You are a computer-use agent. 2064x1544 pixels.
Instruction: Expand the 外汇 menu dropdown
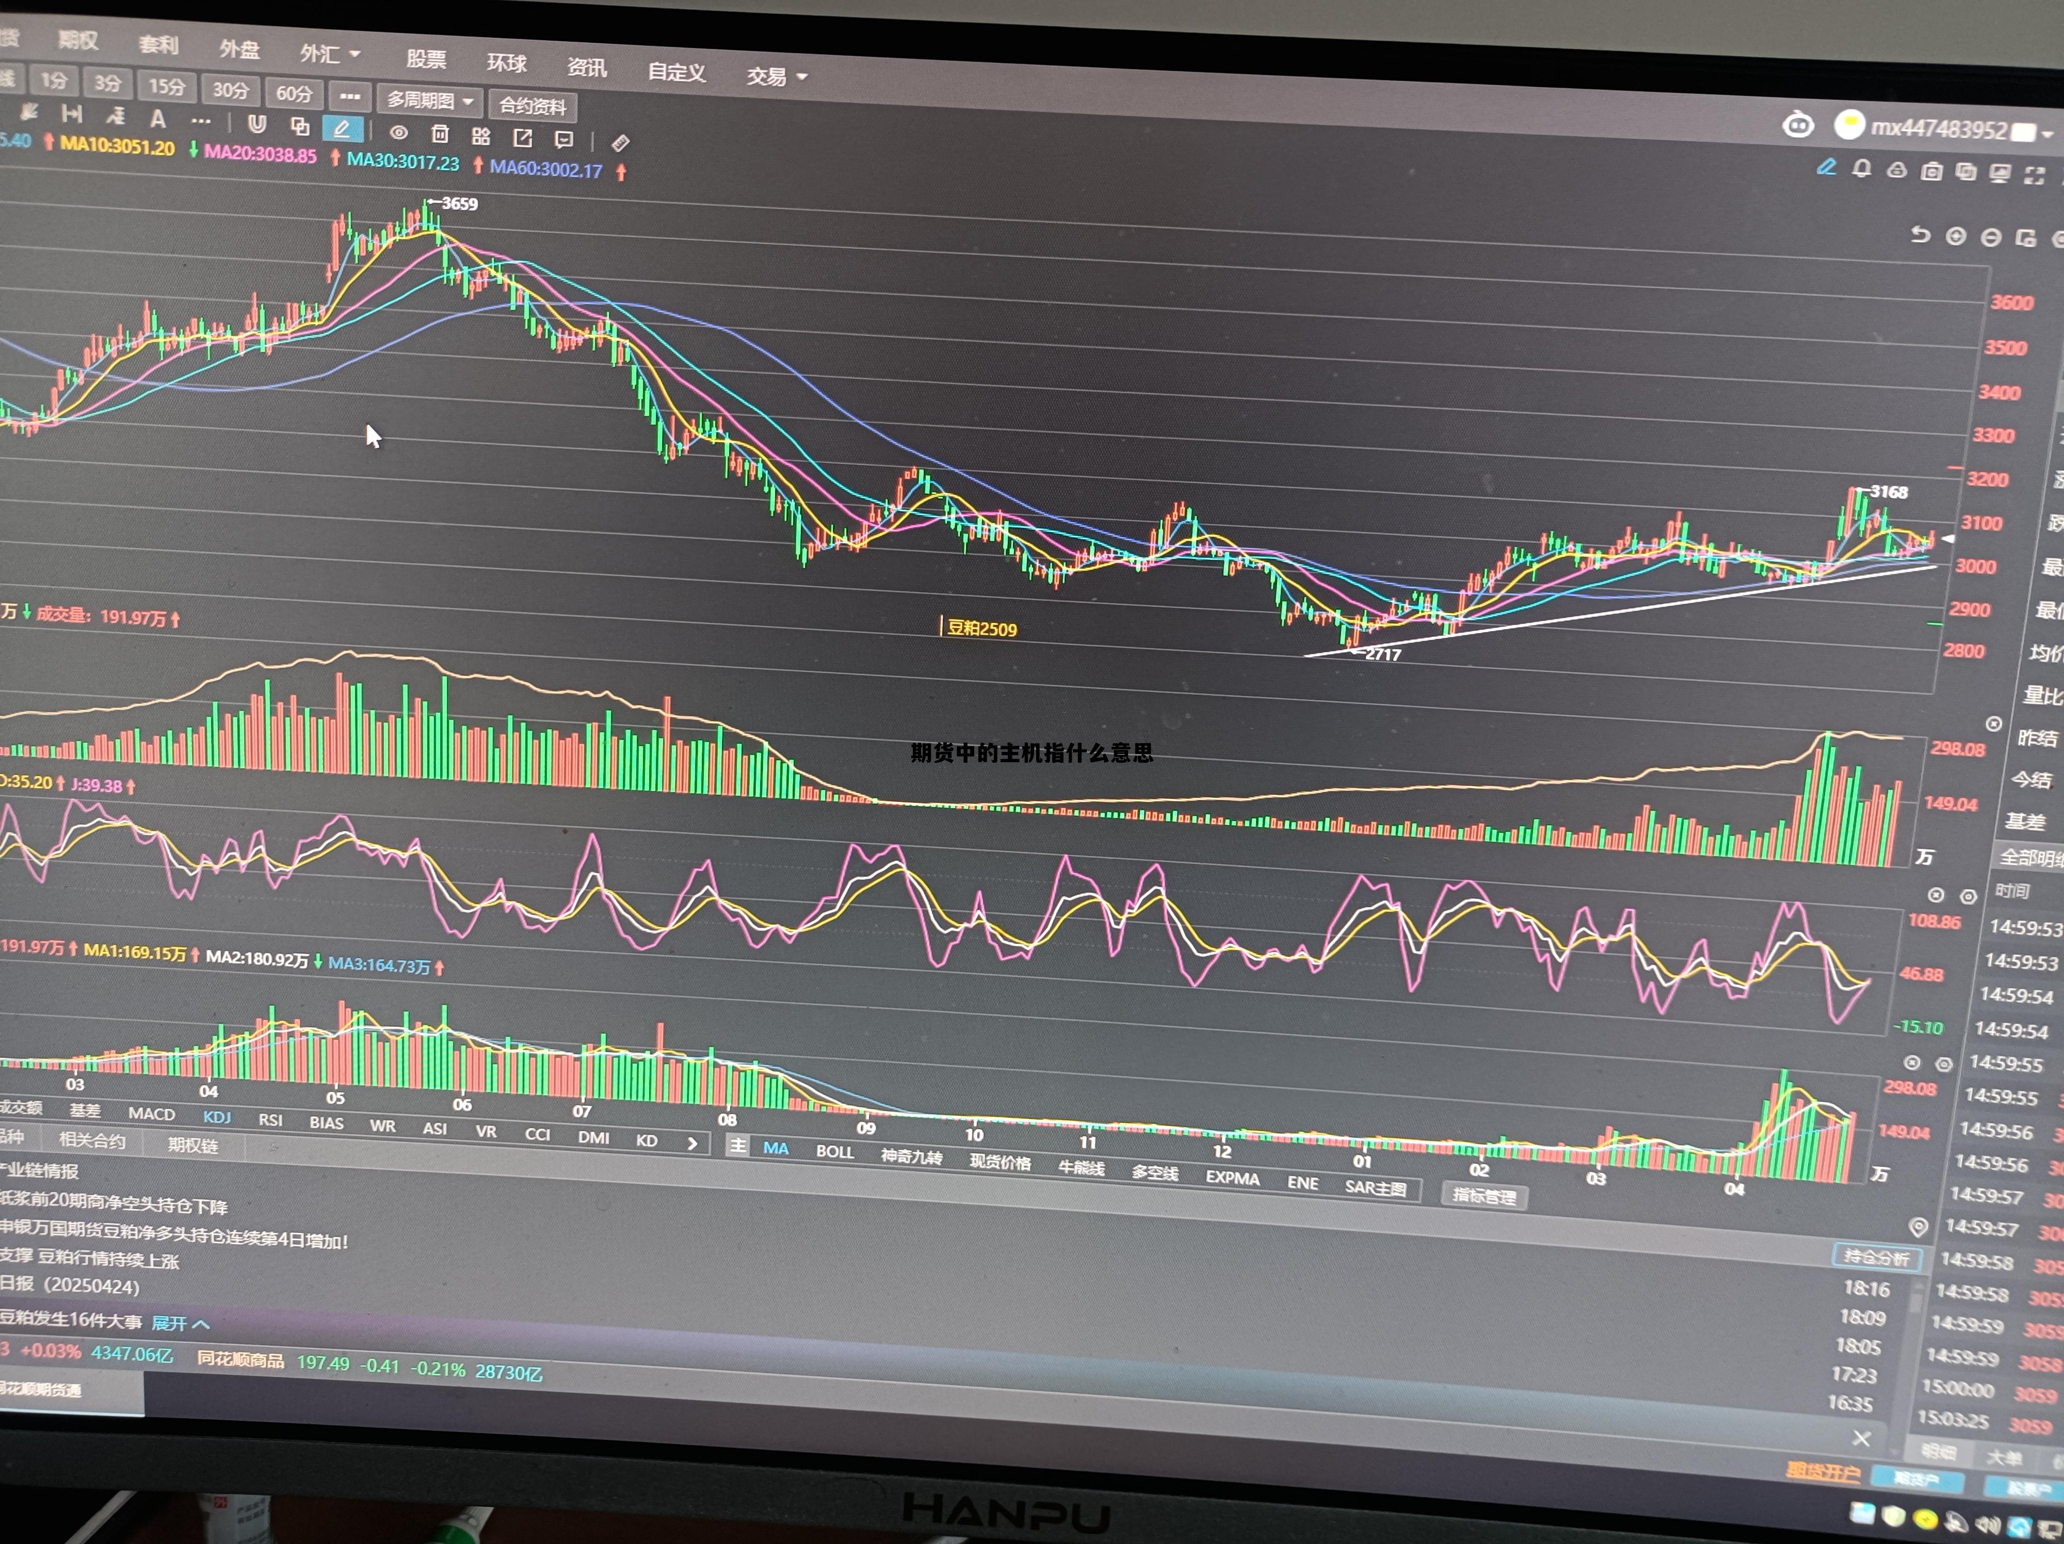click(329, 54)
